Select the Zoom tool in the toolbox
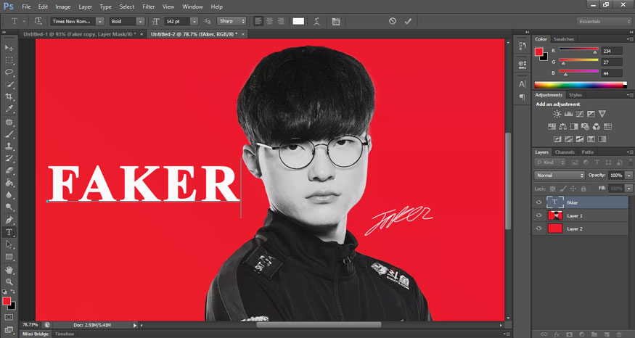This screenshot has height=338, width=635. coord(9,281)
